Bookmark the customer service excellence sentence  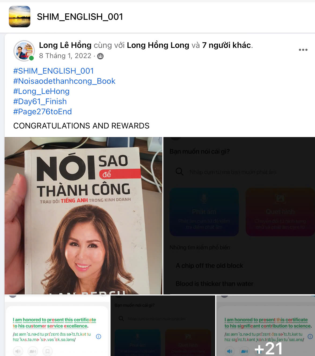(47, 351)
